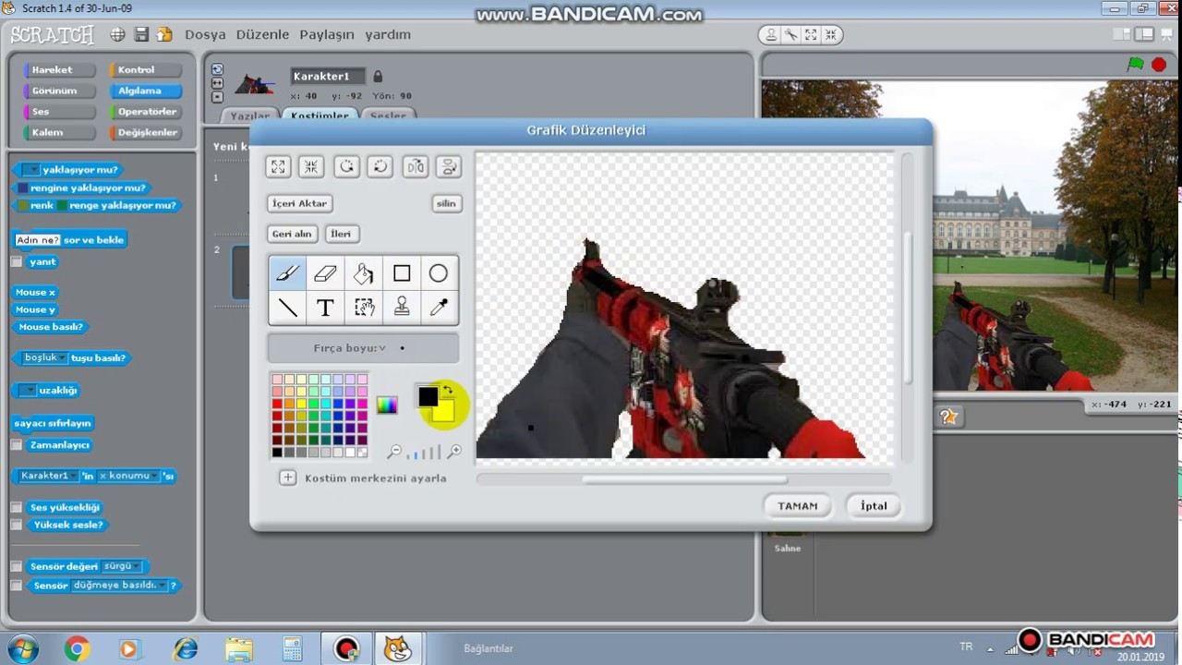Open the Paylaşın menu
1182x665 pixels.
(327, 34)
